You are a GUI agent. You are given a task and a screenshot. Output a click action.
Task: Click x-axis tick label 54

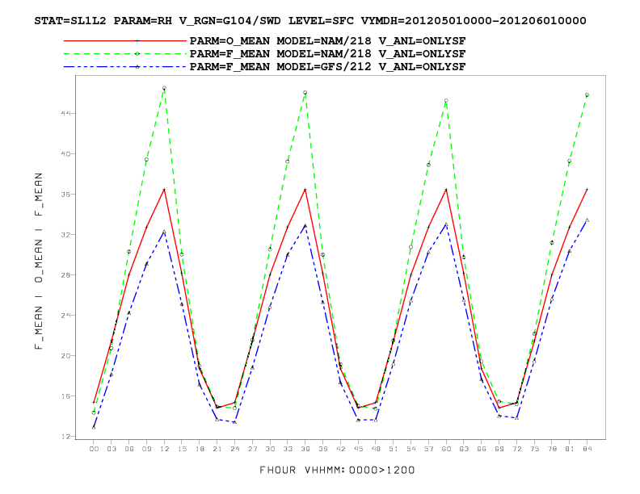coord(411,449)
